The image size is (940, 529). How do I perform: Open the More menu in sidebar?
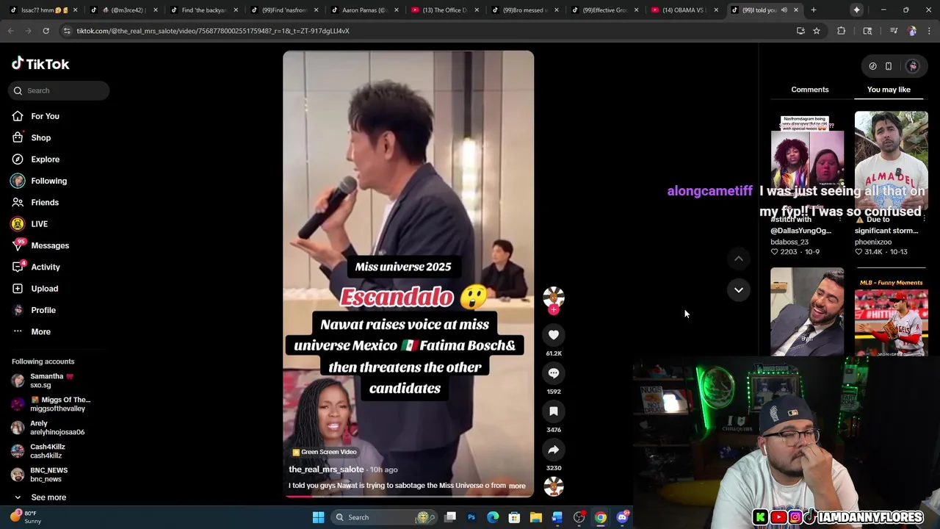point(32,331)
